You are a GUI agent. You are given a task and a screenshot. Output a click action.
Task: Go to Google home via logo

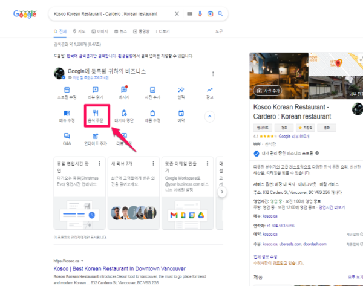point(25,14)
